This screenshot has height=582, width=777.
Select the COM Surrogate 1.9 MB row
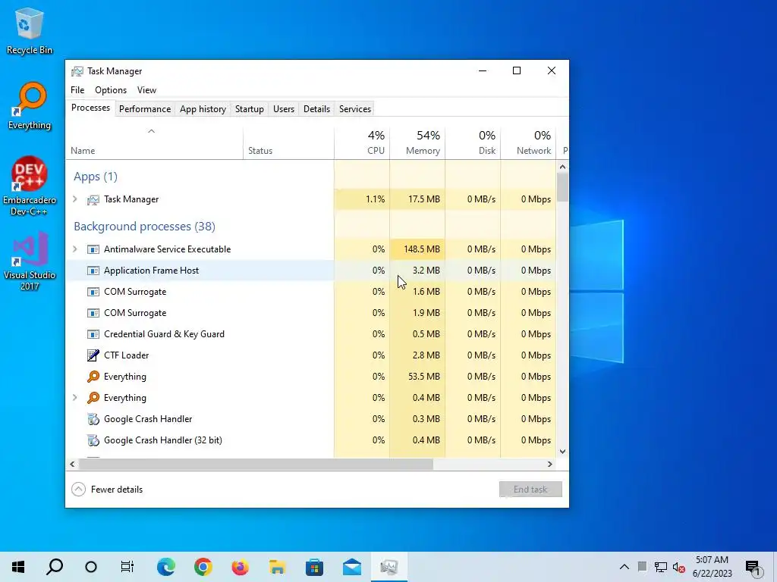coord(310,313)
